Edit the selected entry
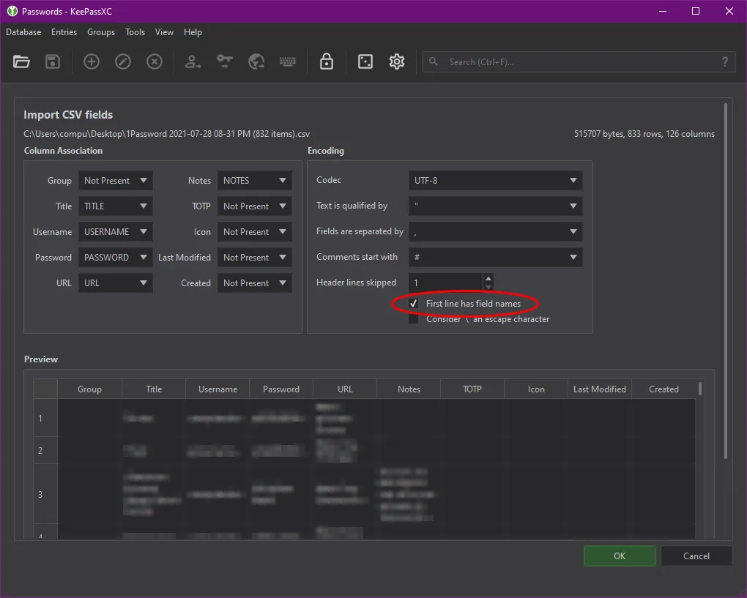Image resolution: width=747 pixels, height=598 pixels. coord(122,61)
